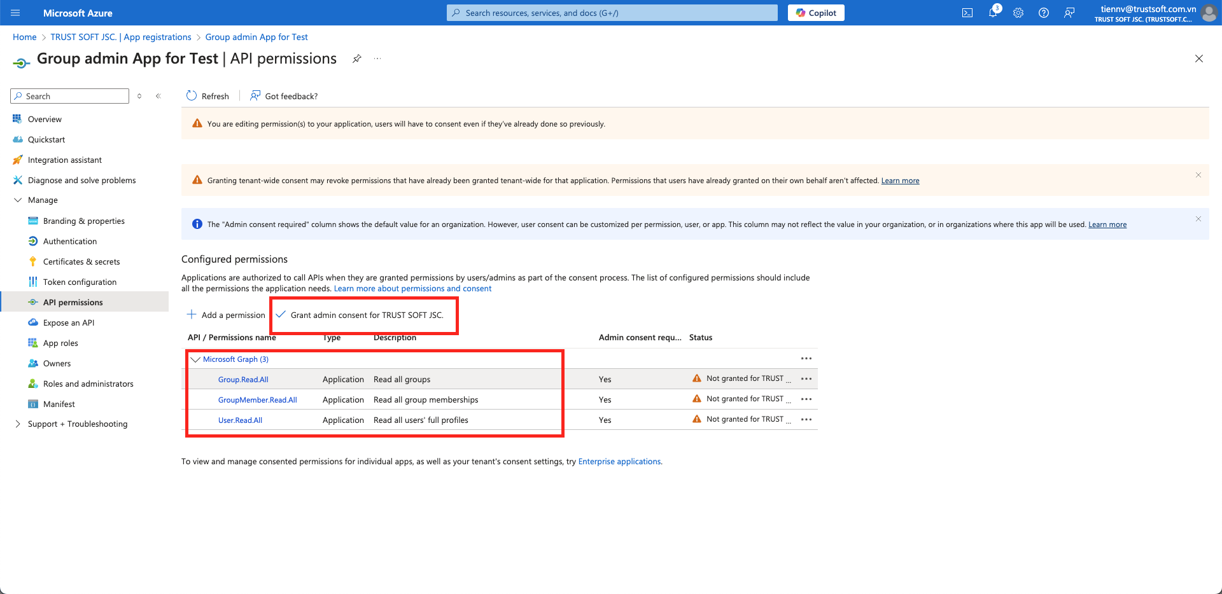1222x594 pixels.
Task: Collapse the left sidebar menu
Action: click(x=158, y=96)
